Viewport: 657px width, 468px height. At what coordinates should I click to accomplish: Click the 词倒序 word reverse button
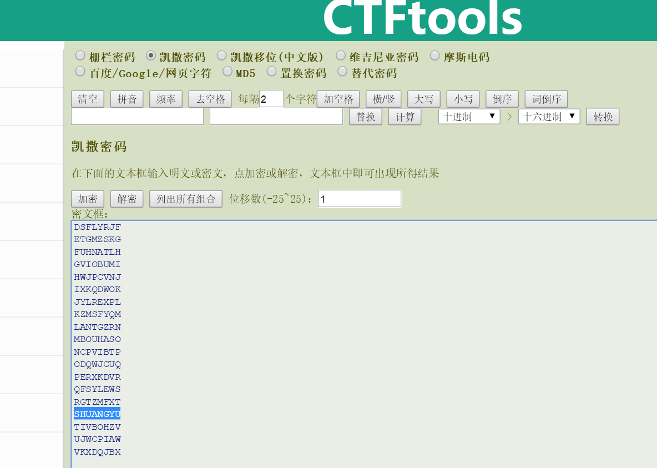(547, 99)
